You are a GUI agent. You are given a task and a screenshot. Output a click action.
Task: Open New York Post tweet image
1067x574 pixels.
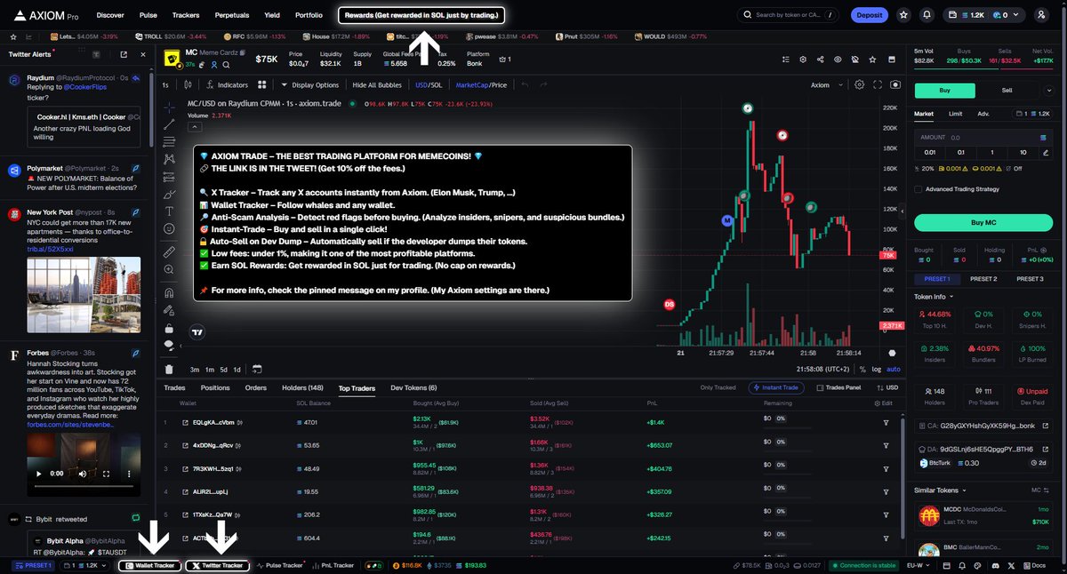pos(84,295)
